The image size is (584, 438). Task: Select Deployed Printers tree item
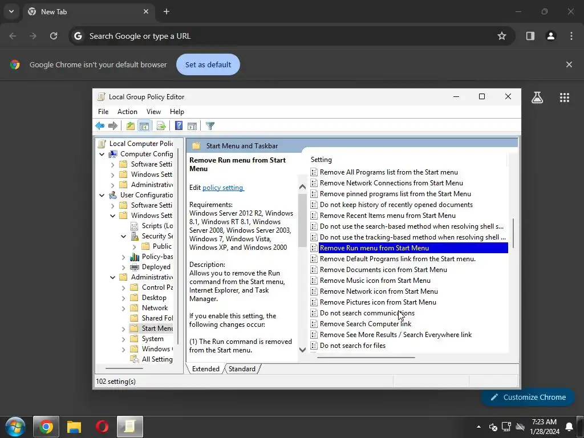tap(151, 267)
